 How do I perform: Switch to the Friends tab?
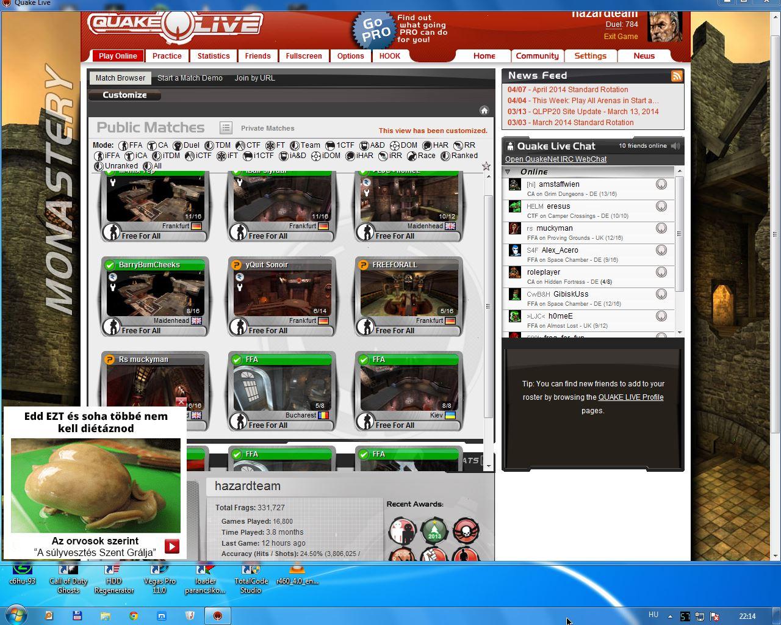click(257, 56)
